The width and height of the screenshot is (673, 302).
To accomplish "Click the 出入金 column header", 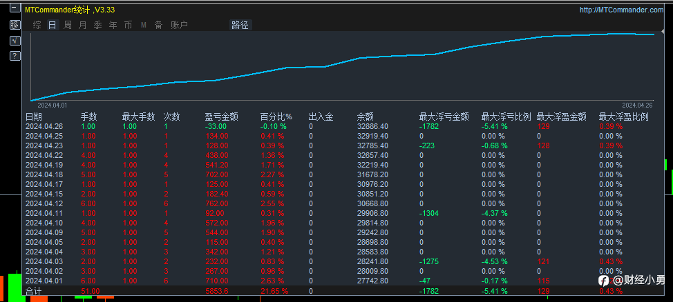I will click(321, 117).
